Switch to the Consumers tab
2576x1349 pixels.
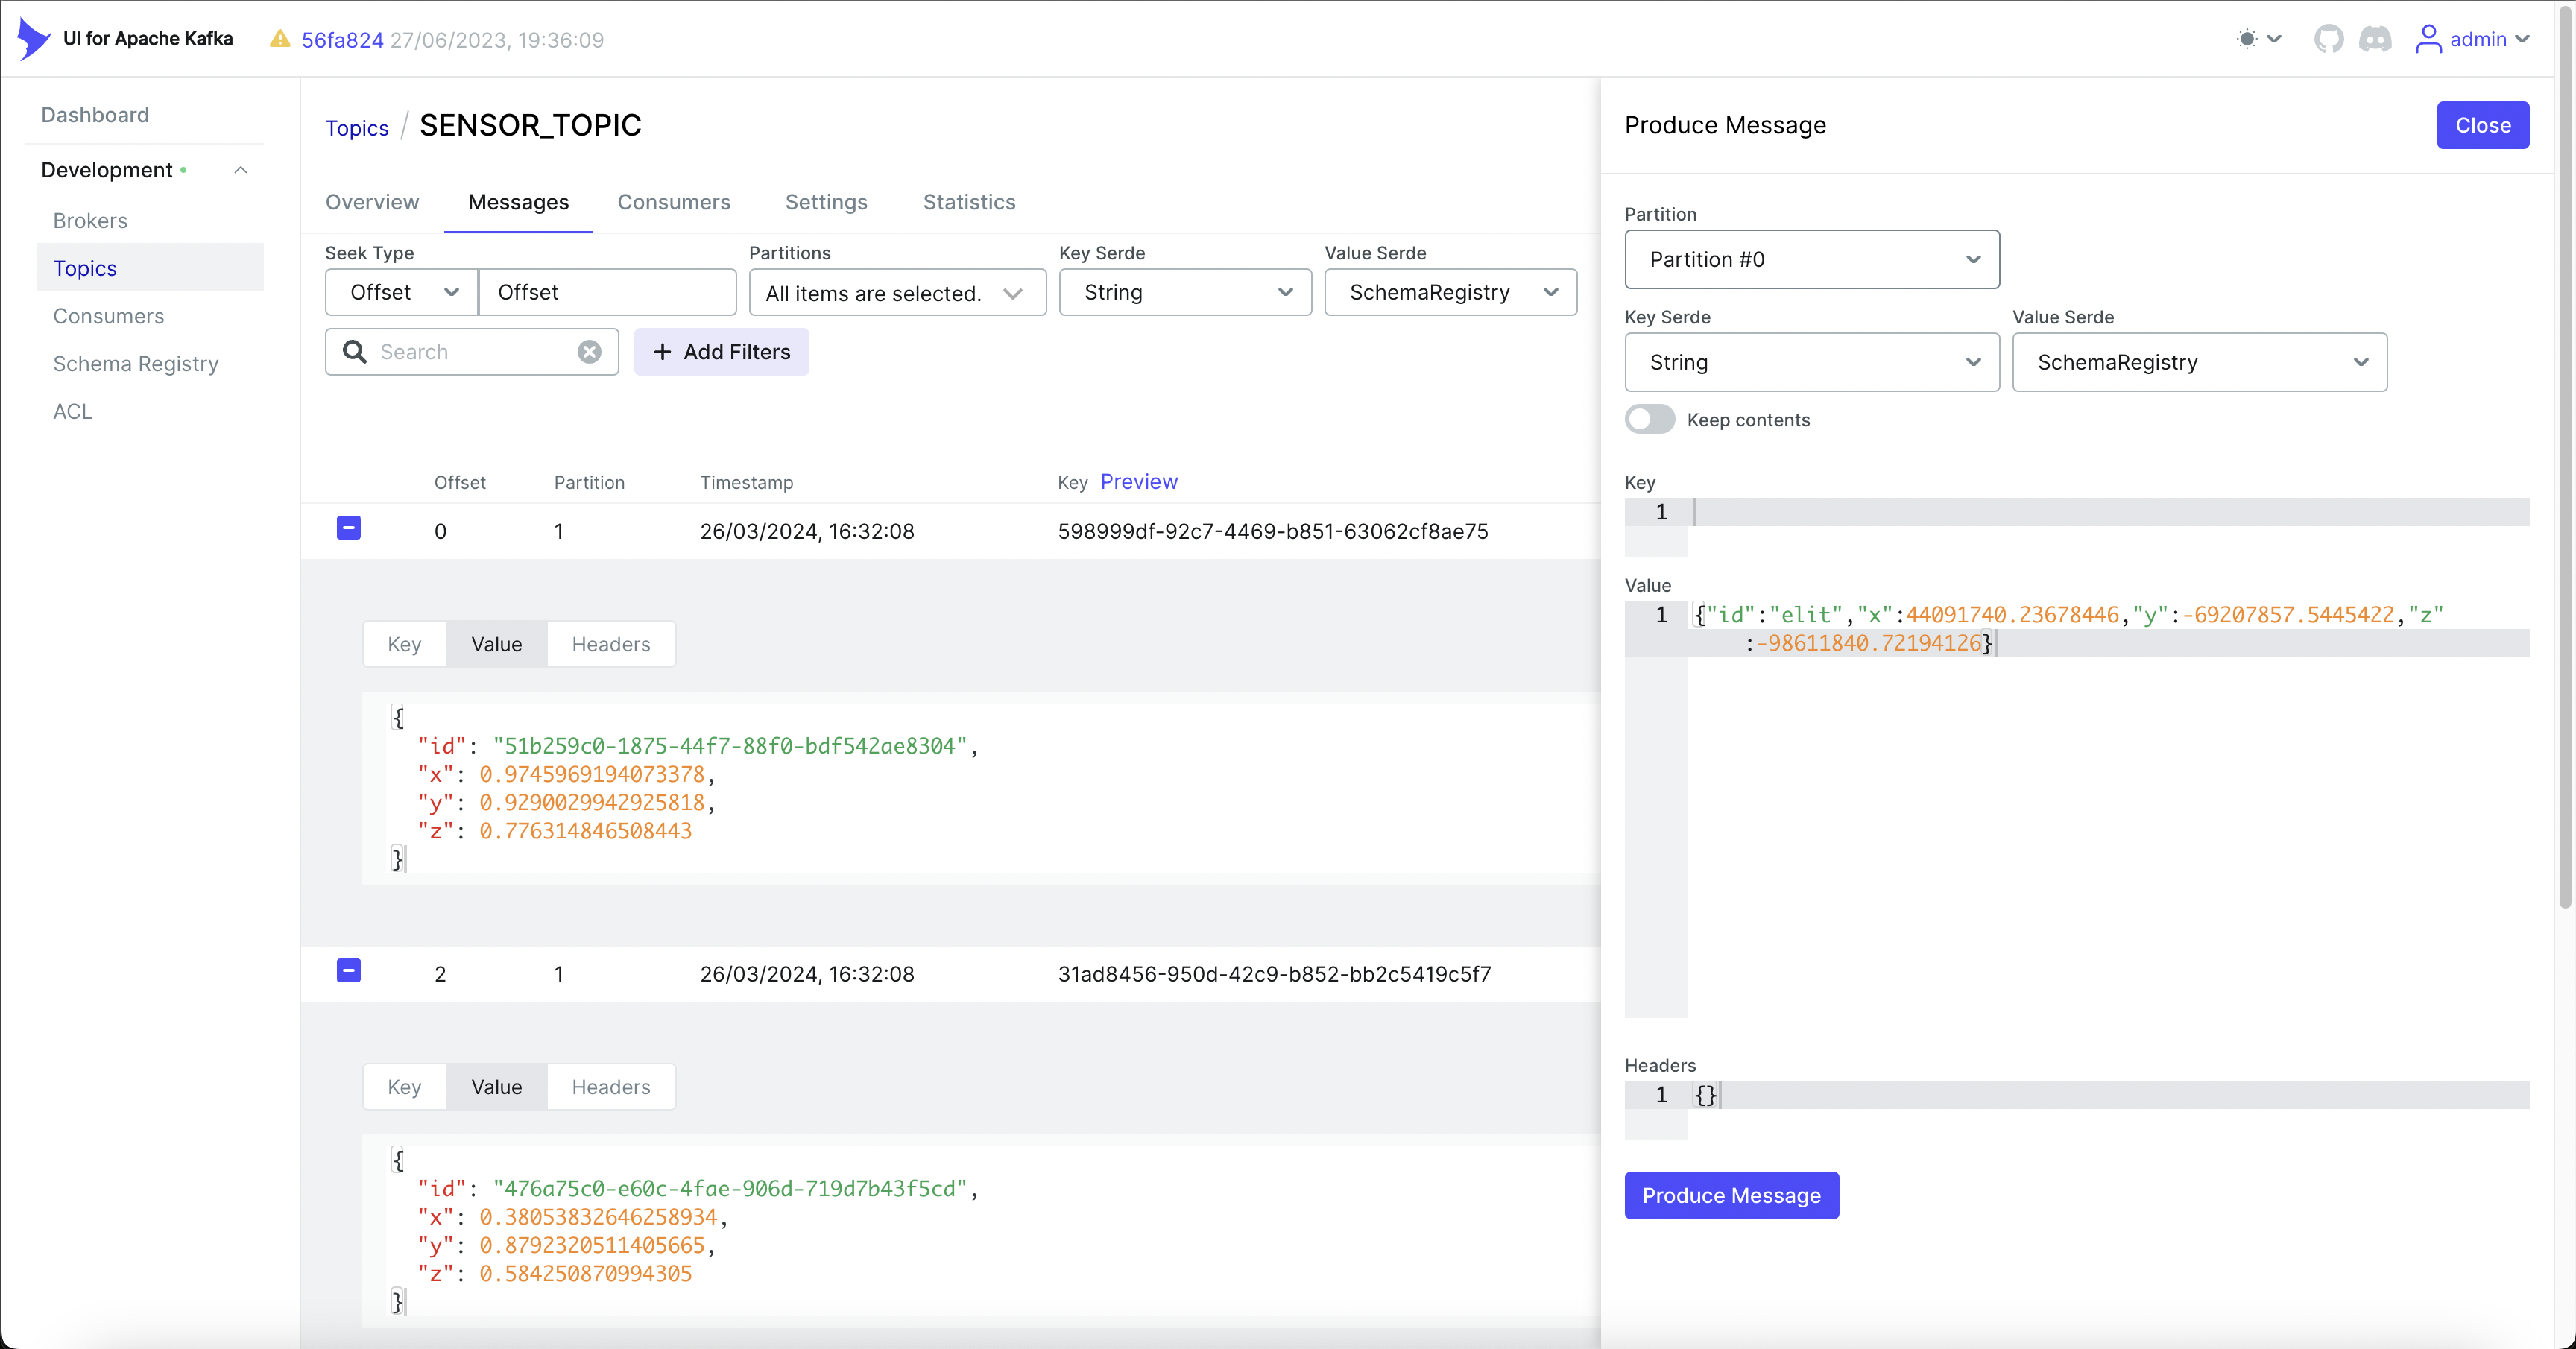[x=673, y=202]
